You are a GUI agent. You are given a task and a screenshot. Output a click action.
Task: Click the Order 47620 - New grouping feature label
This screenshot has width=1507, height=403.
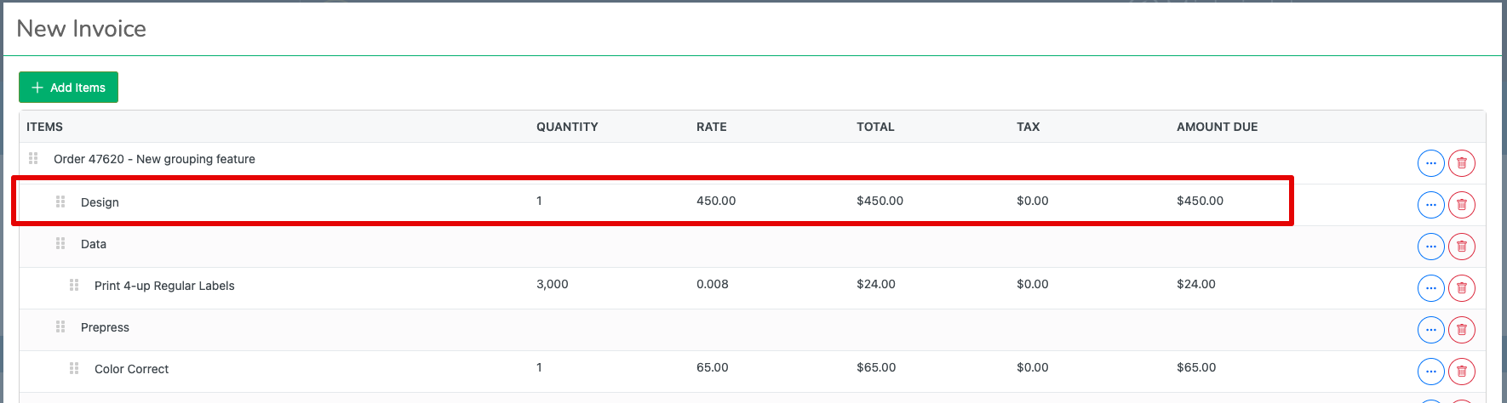[154, 159]
